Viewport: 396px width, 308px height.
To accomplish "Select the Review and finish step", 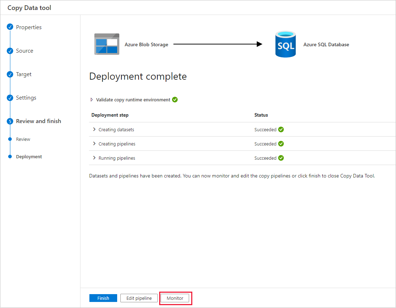I will point(38,121).
